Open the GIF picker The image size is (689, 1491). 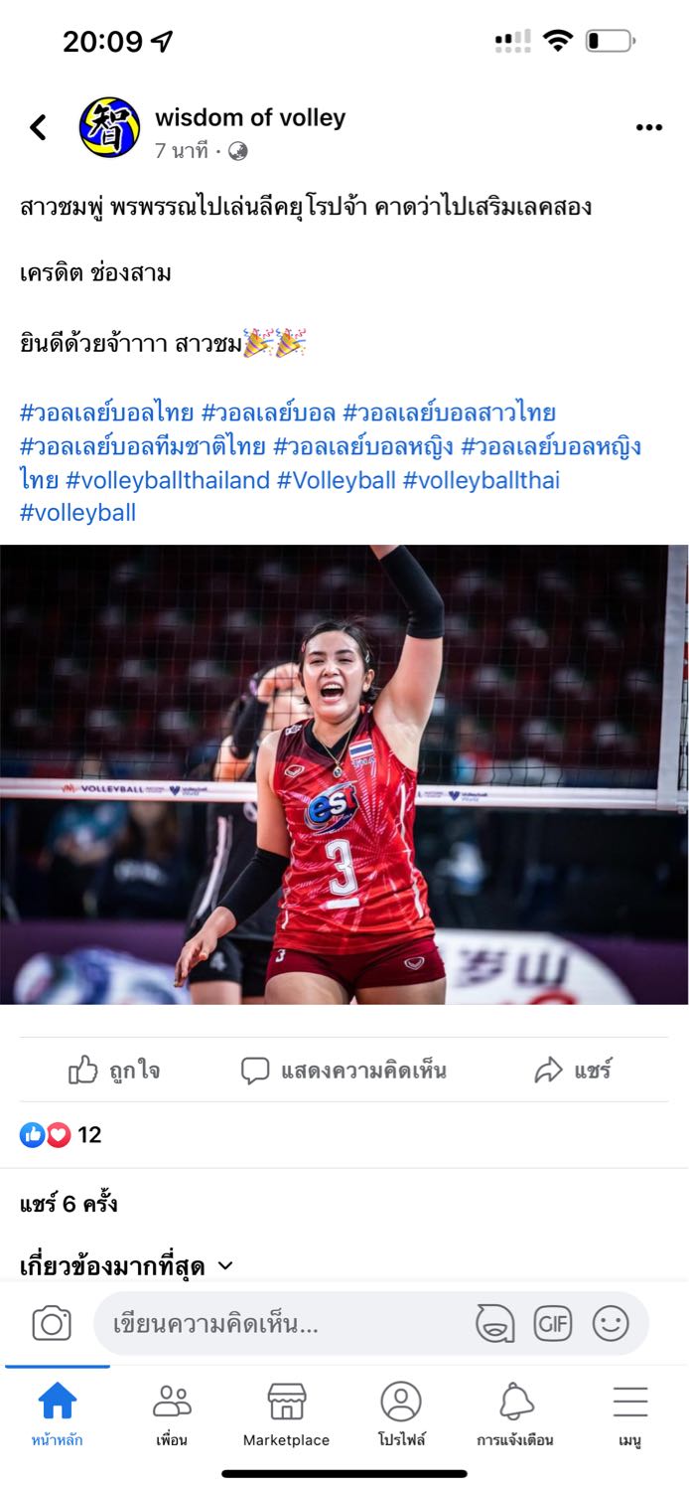[553, 1324]
